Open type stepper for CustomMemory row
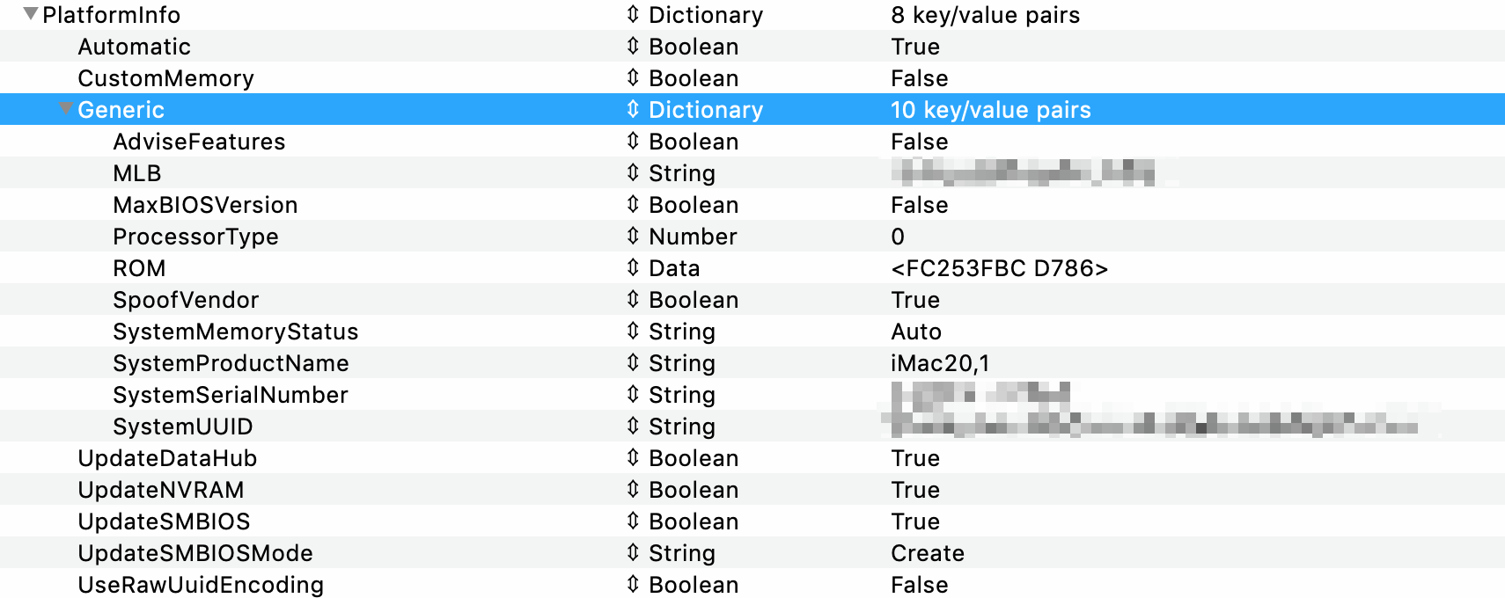 [633, 77]
